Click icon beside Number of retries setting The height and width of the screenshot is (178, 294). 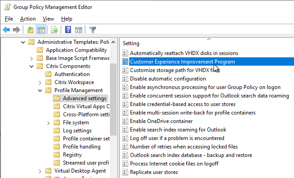[x=125, y=147]
